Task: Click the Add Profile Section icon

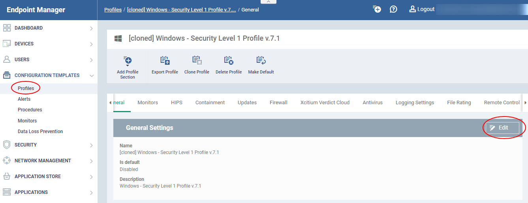Action: pos(128,60)
